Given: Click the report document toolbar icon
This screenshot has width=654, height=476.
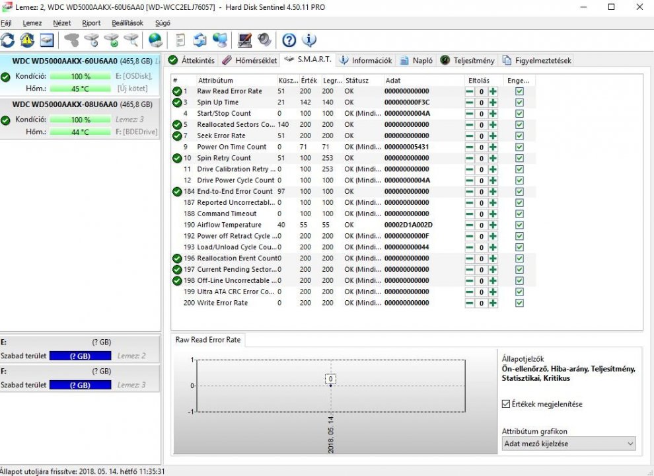Looking at the screenshot, I should click(180, 40).
